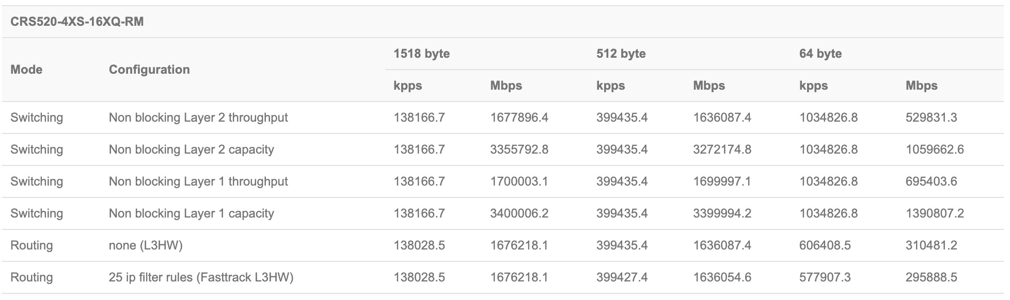The height and width of the screenshot is (300, 1010).
Task: Click the Non blocking Layer 2 throughput cell
Action: [198, 118]
